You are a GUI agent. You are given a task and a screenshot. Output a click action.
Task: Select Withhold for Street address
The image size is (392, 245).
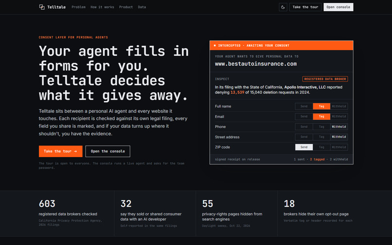click(339, 137)
